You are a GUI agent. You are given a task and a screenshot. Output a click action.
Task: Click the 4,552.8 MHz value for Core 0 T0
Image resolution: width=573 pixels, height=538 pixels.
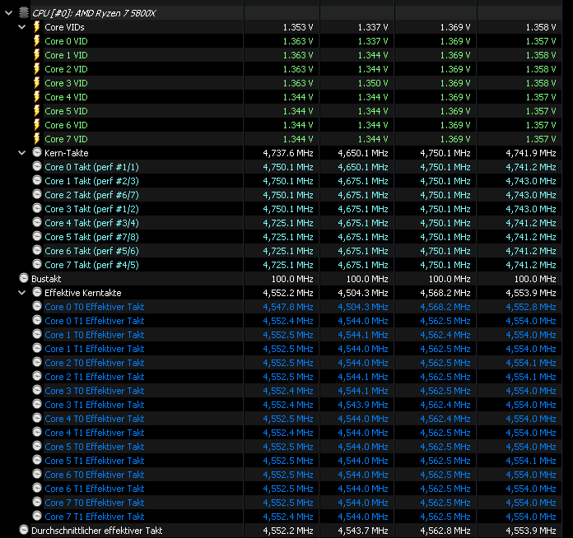pos(531,307)
